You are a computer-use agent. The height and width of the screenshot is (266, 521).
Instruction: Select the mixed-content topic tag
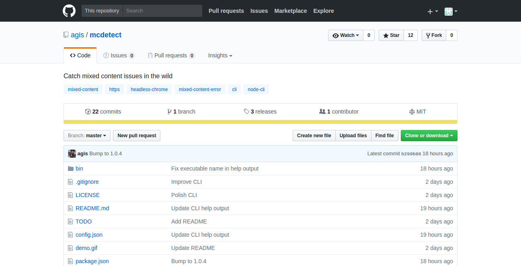click(83, 89)
